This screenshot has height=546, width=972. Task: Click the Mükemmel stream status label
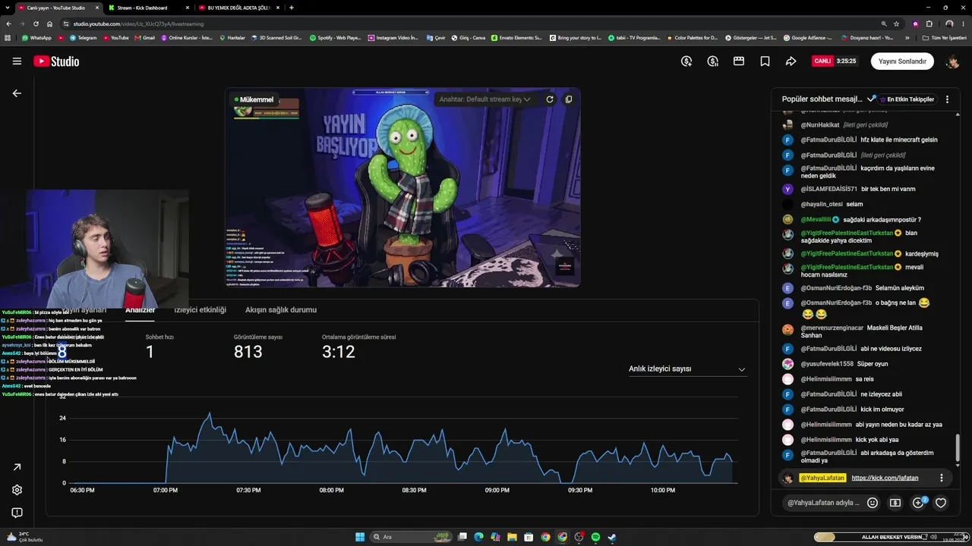[254, 99]
